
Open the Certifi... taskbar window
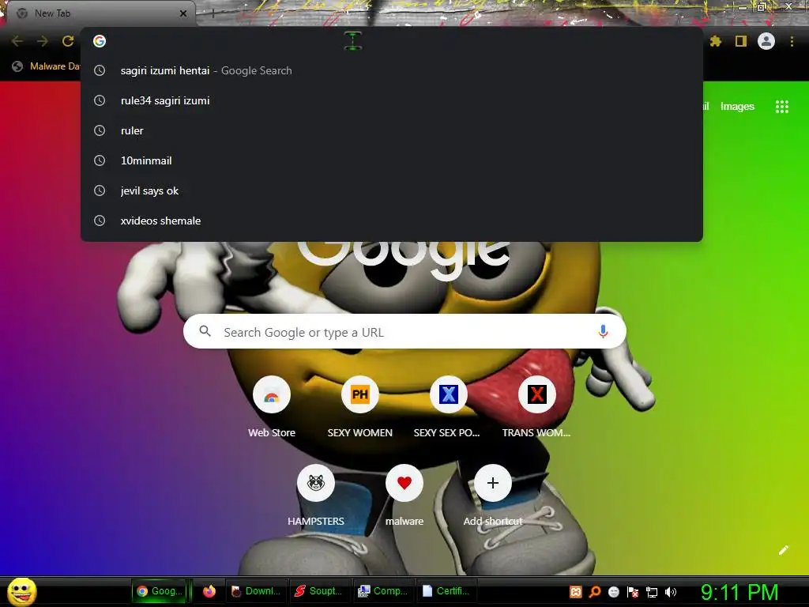tap(447, 591)
